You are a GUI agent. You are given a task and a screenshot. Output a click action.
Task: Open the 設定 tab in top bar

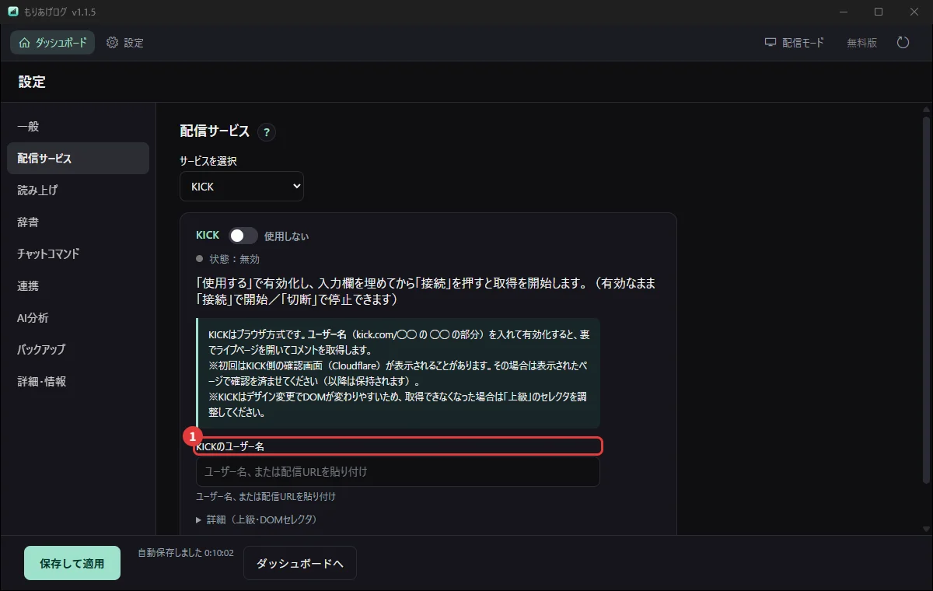(125, 43)
